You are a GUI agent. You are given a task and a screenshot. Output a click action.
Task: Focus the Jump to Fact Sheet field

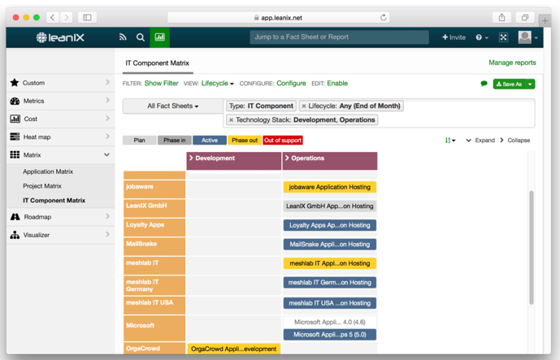pos(339,37)
